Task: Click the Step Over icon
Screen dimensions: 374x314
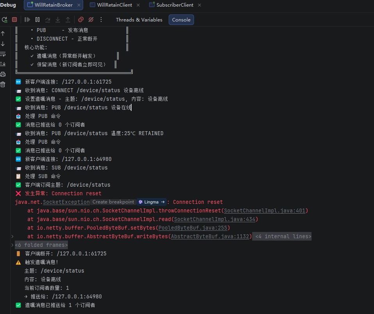Action: pos(48,20)
